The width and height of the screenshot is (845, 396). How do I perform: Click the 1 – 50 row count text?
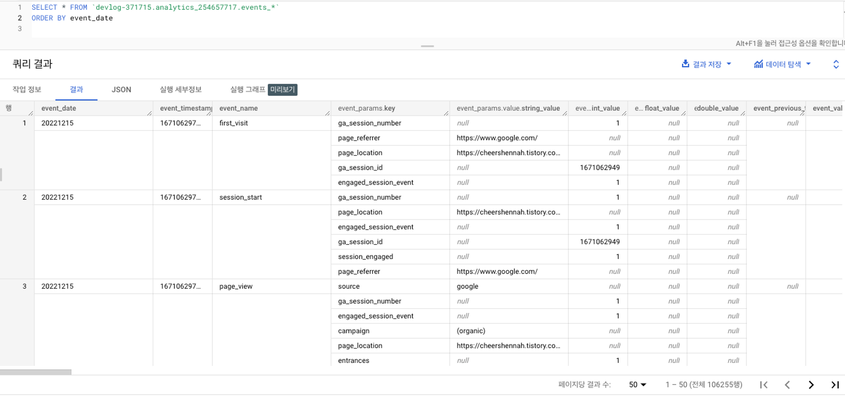(x=703, y=385)
